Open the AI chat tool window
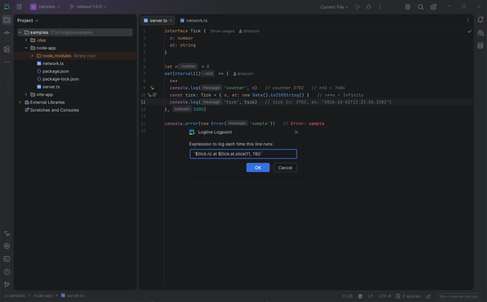The width and height of the screenshot is (487, 302). click(x=481, y=33)
